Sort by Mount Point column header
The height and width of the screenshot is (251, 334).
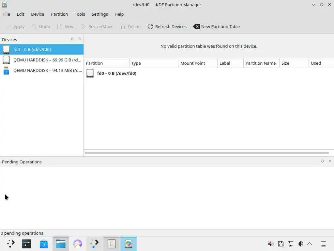pos(198,63)
